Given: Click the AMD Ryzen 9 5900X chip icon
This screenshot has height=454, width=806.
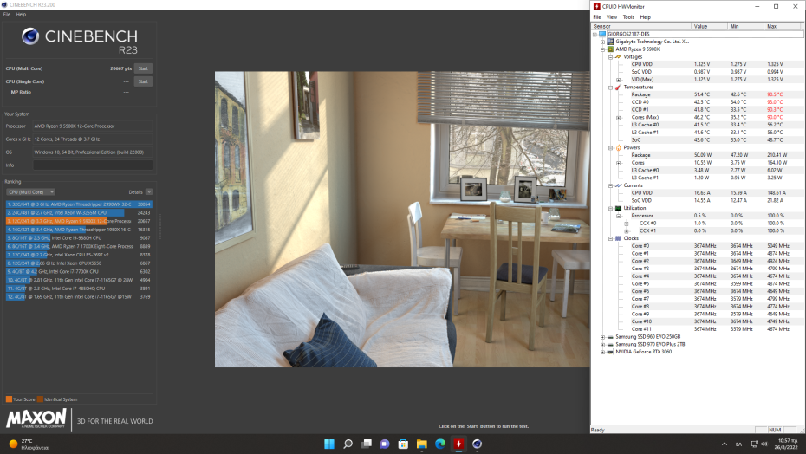Looking at the screenshot, I should tap(610, 49).
